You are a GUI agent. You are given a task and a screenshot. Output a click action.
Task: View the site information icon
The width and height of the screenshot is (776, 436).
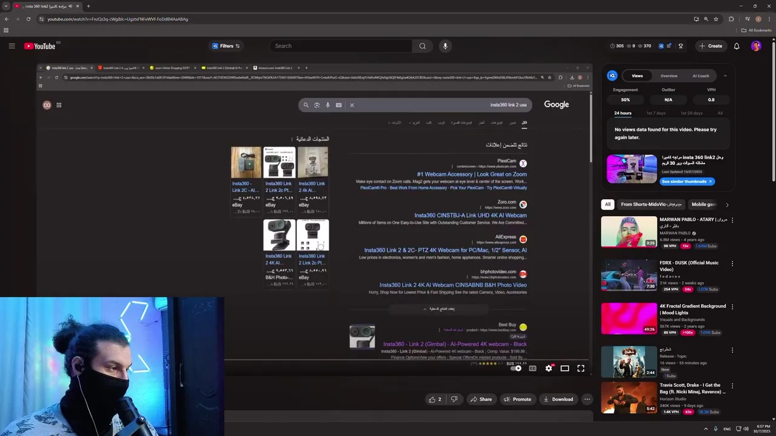click(41, 19)
